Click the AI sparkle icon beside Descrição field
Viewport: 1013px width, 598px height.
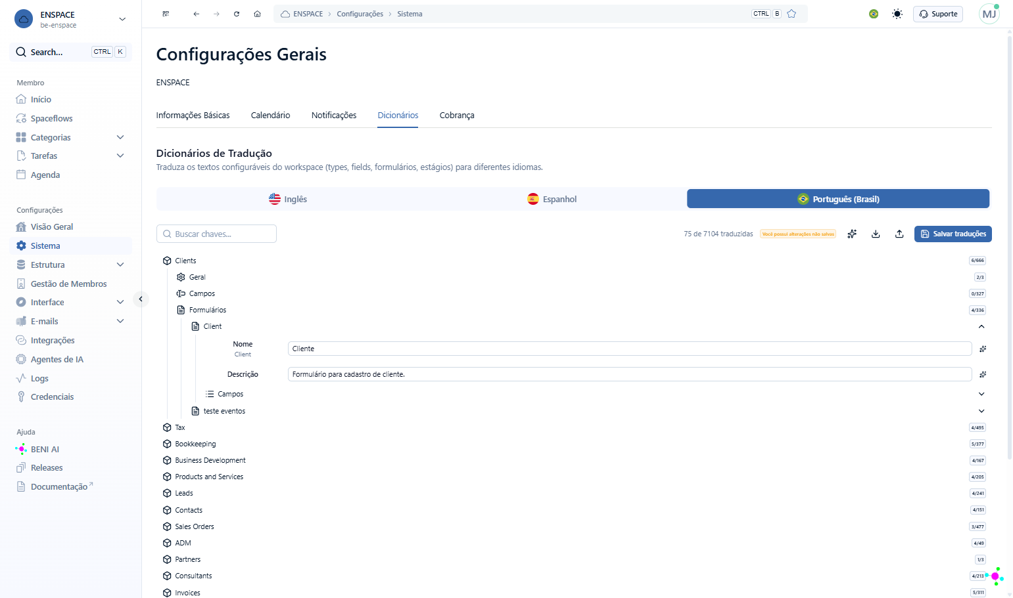coord(983,374)
